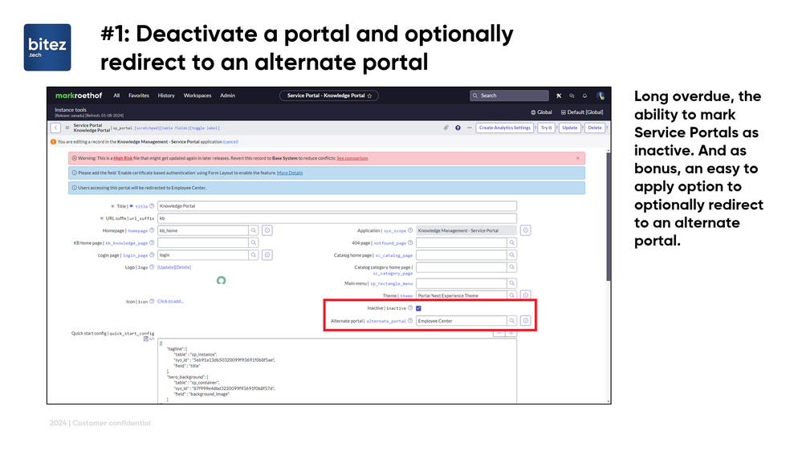This screenshot has height=451, width=802.
Task: Focus the top bar Search field
Action: click(x=510, y=95)
